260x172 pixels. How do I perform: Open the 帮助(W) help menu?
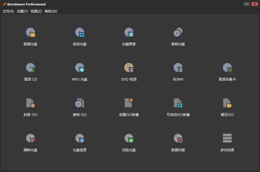tap(51, 11)
